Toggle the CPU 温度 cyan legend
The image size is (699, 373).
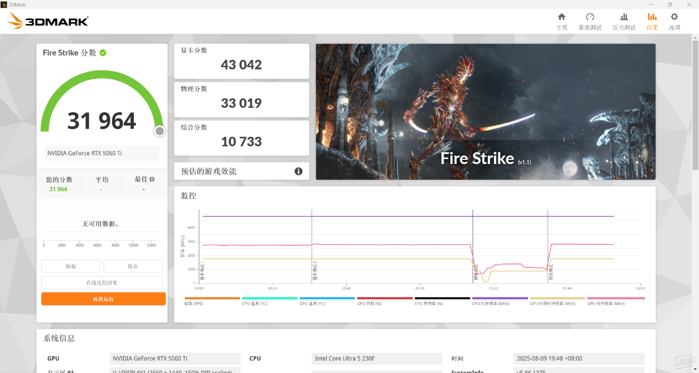coord(270,301)
